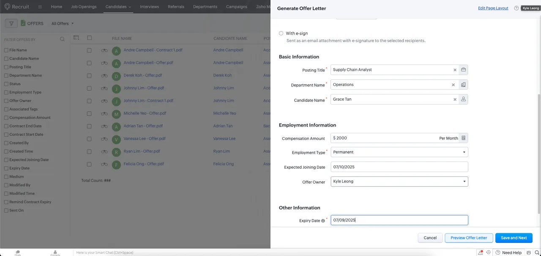The height and width of the screenshot is (256, 541).
Task: Preview Andre Campbell - Contract 1.pdf with glasses icon
Action: (104, 51)
